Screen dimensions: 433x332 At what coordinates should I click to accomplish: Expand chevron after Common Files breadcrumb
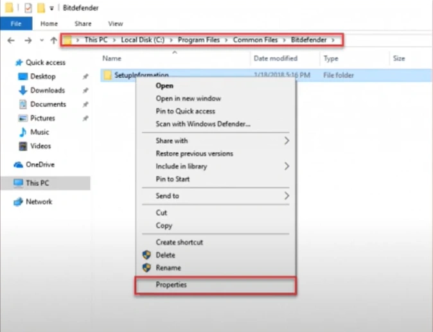tap(285, 40)
